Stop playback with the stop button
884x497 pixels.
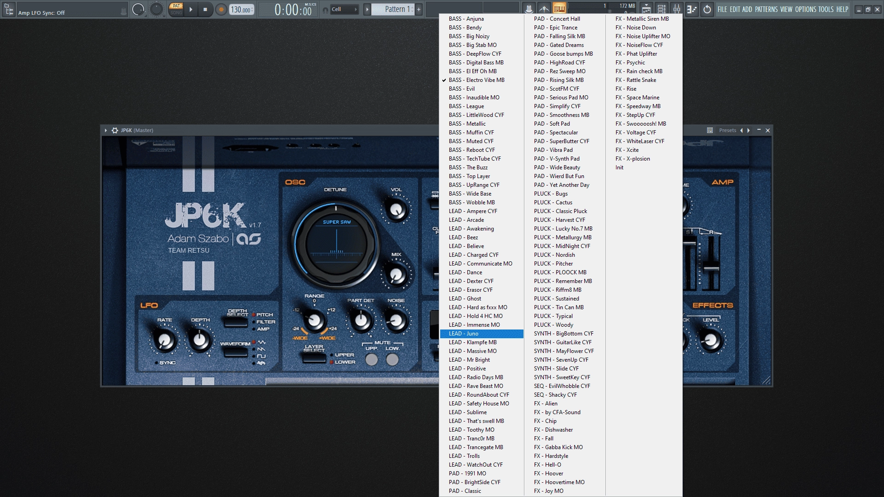click(x=205, y=9)
